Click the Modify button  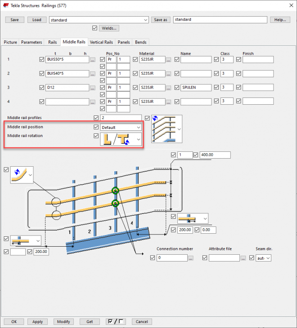(63, 322)
